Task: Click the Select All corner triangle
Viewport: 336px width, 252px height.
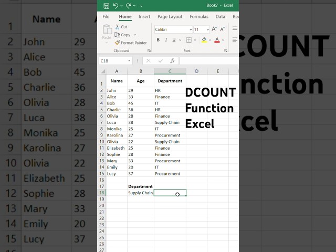Action: click(103, 71)
